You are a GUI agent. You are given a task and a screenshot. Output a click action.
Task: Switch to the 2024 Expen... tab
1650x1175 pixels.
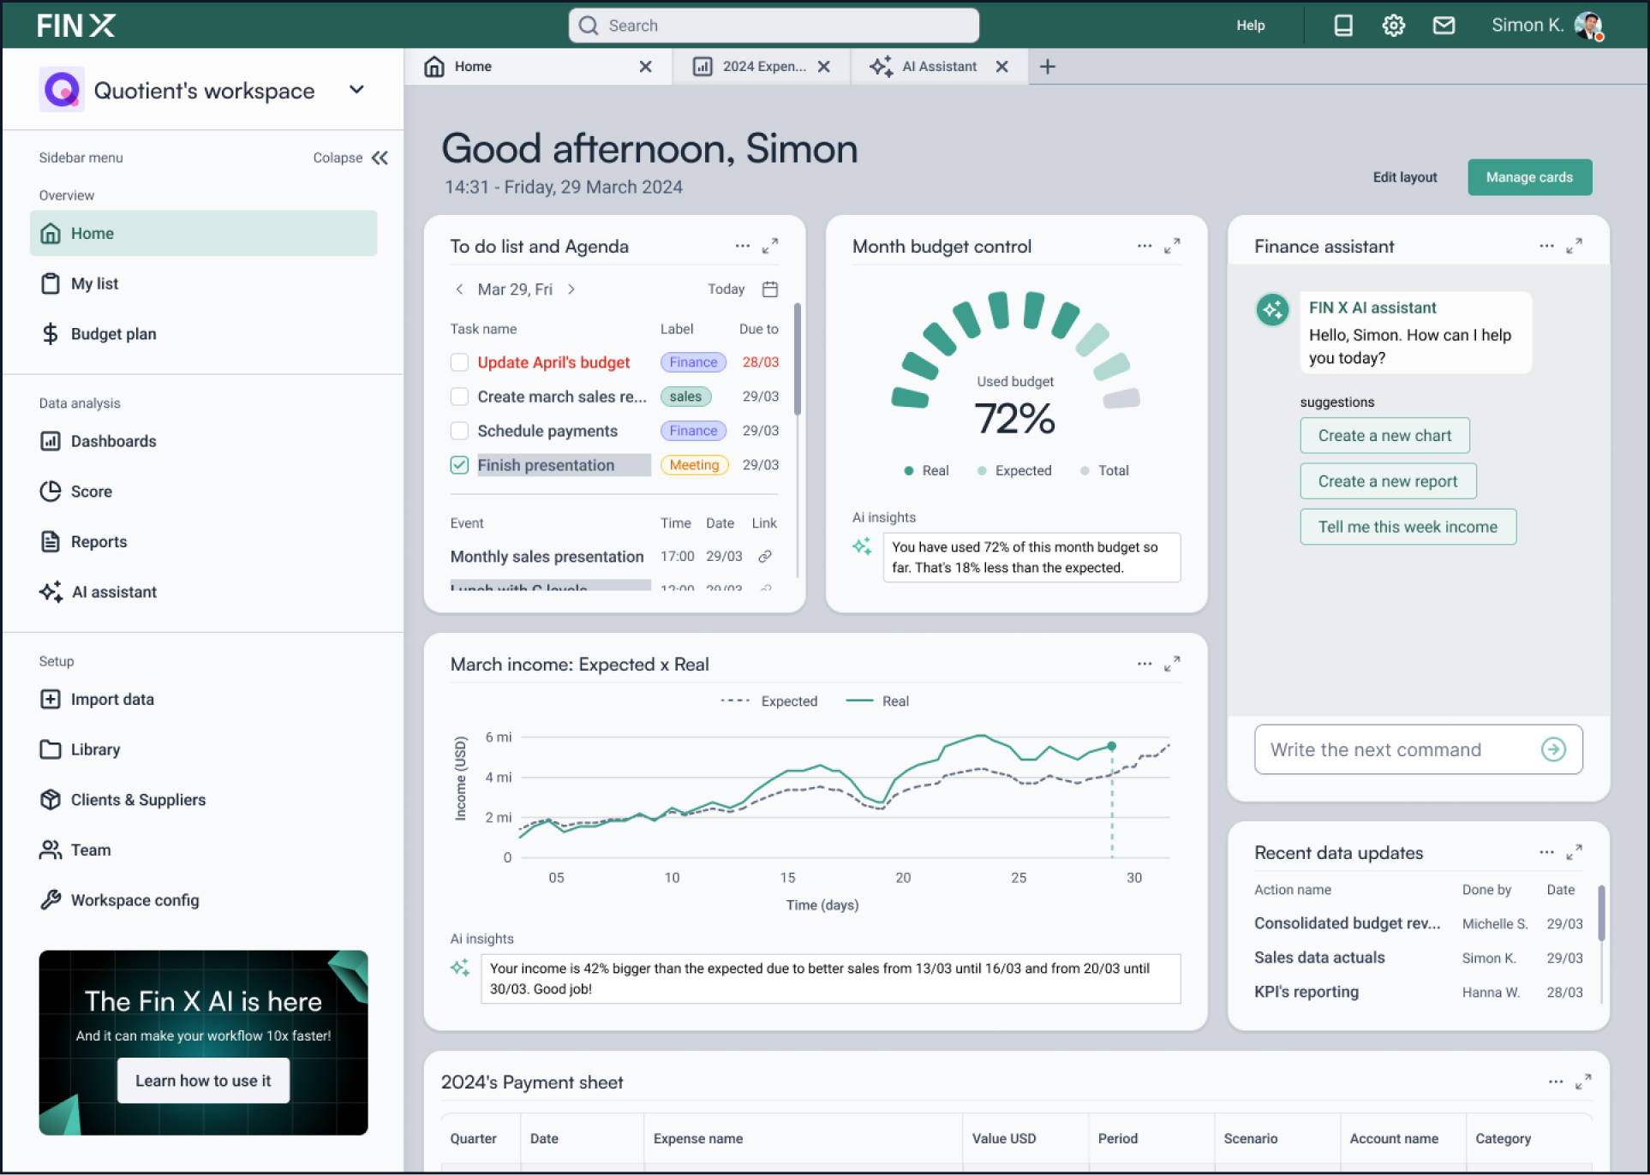(x=761, y=67)
